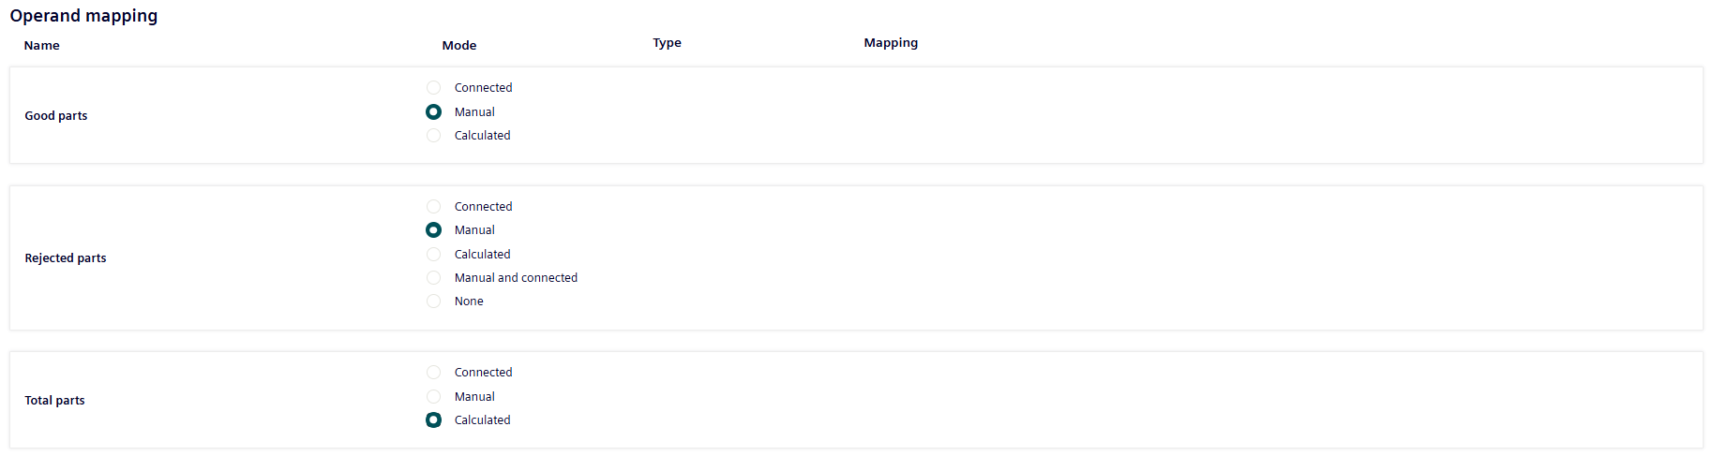Select Manual mode for Total parts
Screen dimensions: 1712x456
[433, 397]
